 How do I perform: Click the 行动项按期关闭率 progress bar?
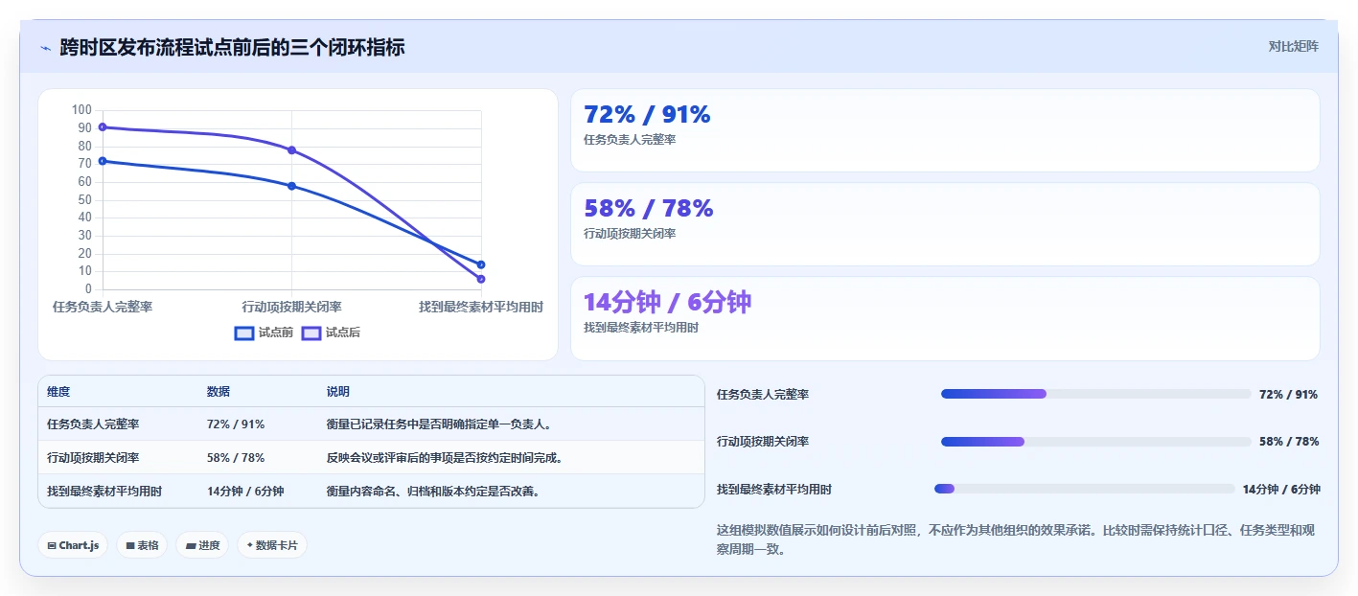(1096, 442)
